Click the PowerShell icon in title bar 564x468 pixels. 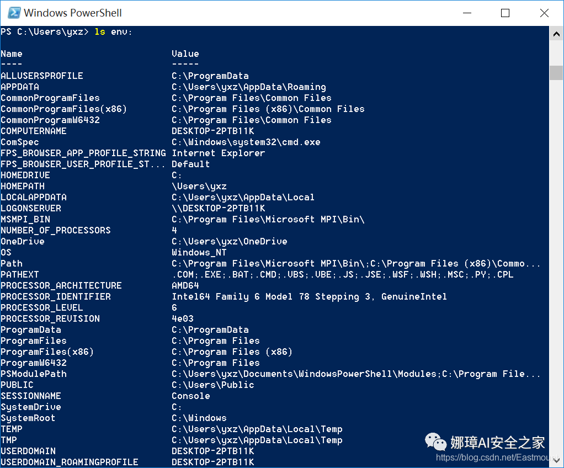(x=14, y=13)
